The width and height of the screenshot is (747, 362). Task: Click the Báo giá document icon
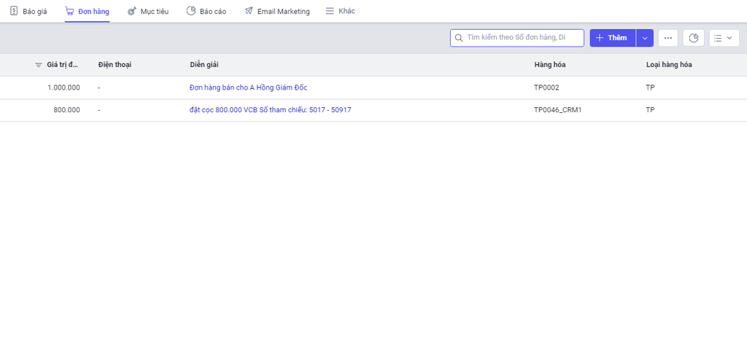(x=14, y=11)
